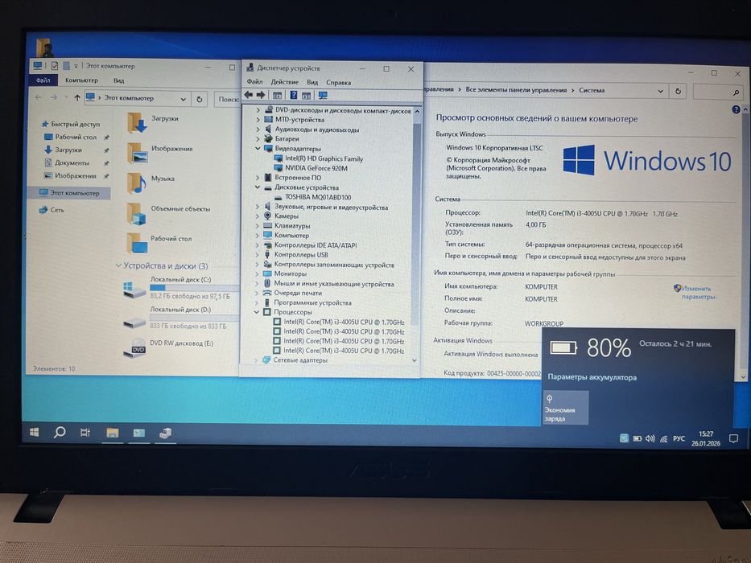Open the Загрузки folder icon
Viewport: 751px width, 563px height.
137,122
